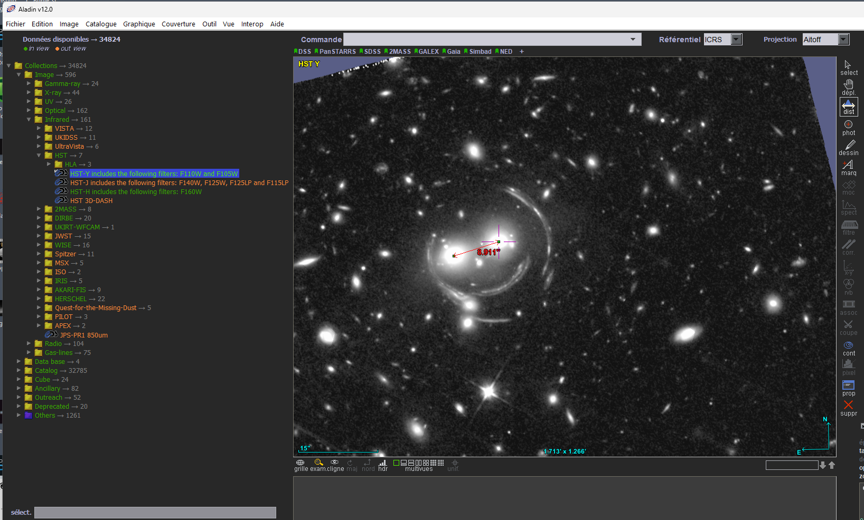The width and height of the screenshot is (864, 520).
Task: Load the Simbad bookmark
Action: point(478,51)
